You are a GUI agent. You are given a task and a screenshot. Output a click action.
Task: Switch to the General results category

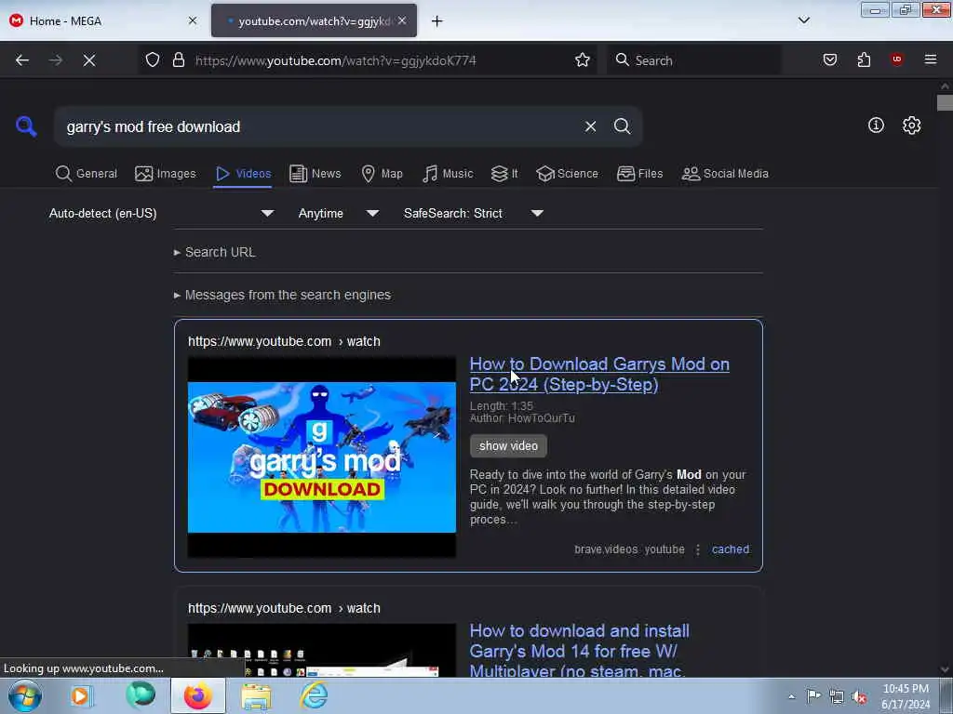(86, 174)
